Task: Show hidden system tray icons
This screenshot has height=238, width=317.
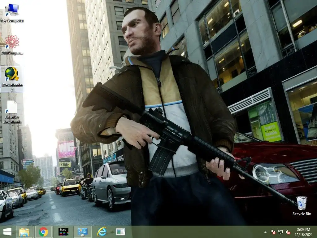Action: 265,232
